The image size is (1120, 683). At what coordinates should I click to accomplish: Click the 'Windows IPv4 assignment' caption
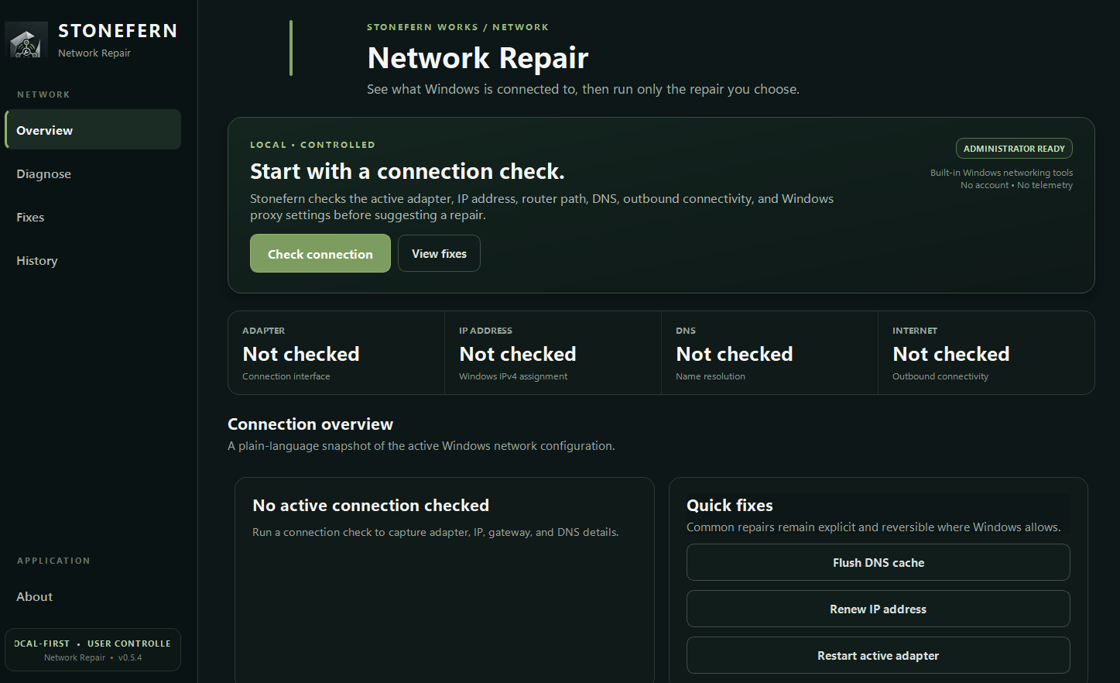513,376
